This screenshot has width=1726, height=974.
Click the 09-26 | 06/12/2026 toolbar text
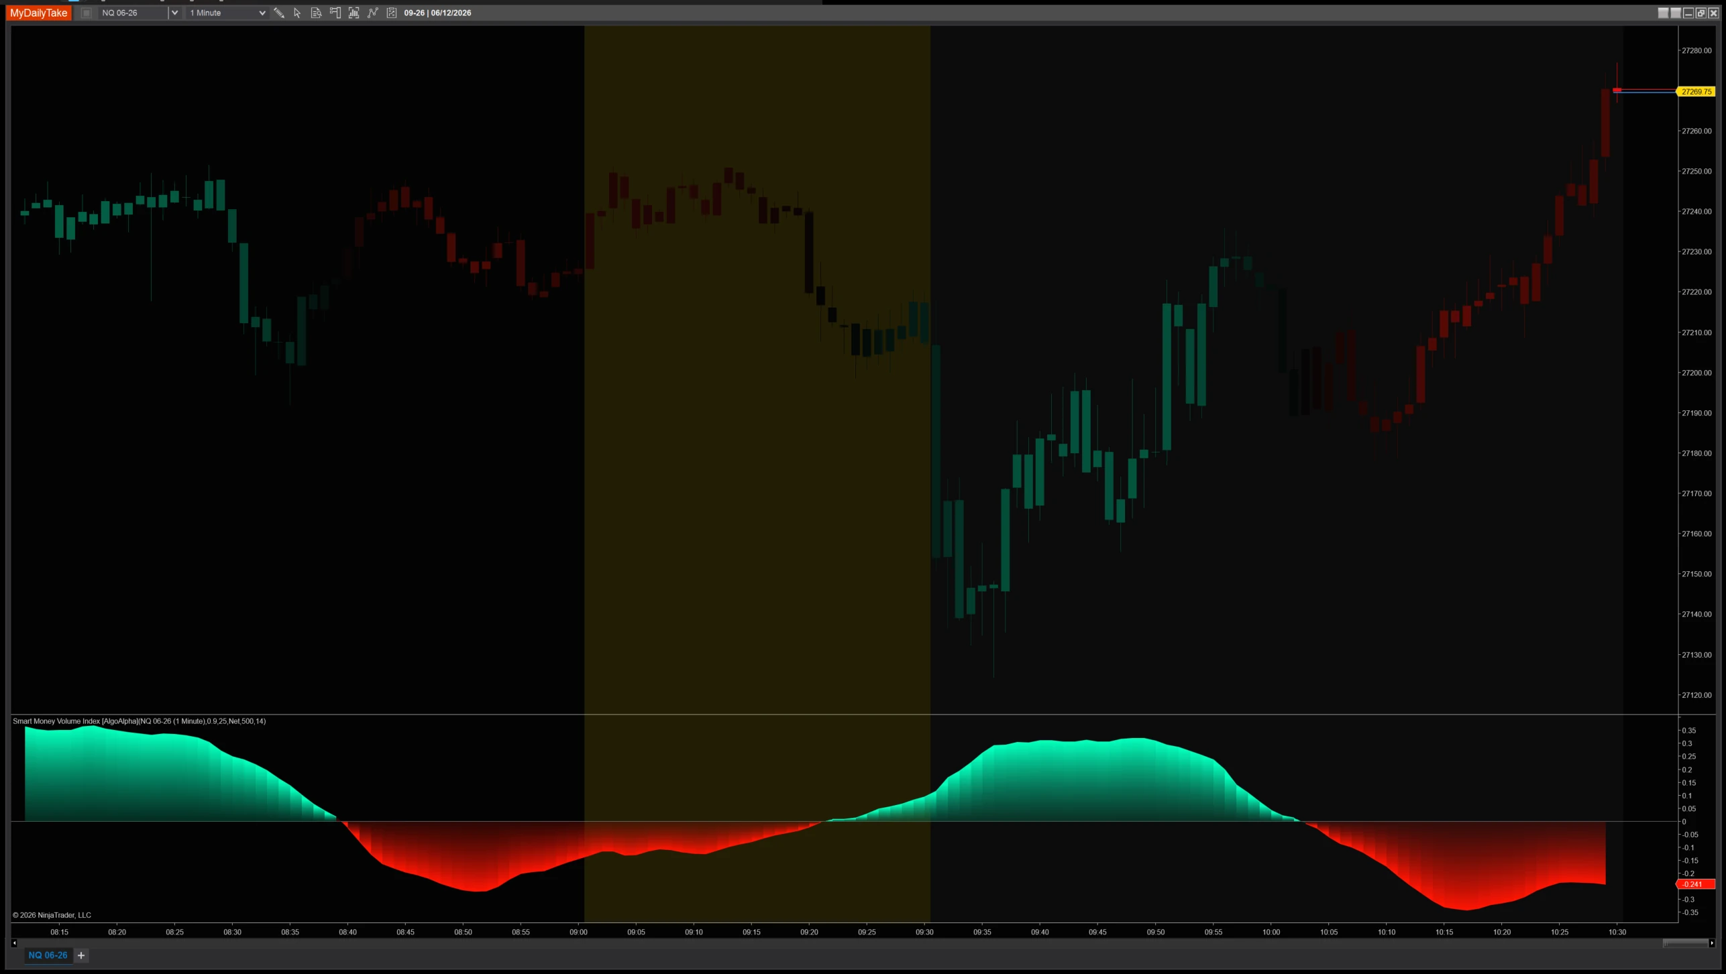(x=437, y=13)
